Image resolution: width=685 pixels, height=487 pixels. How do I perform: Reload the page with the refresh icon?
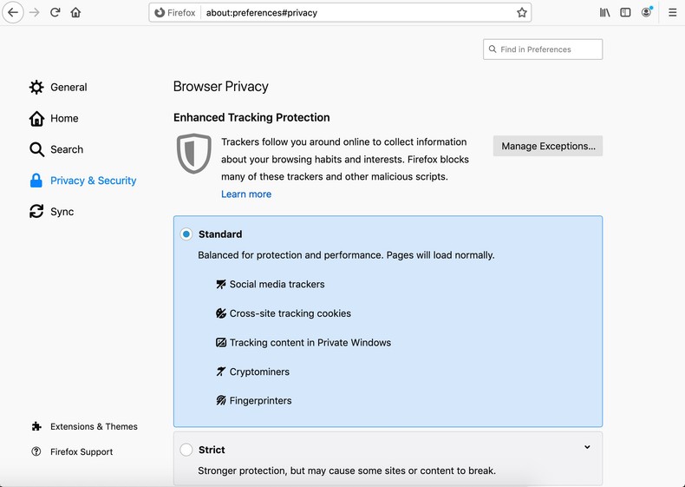point(55,13)
